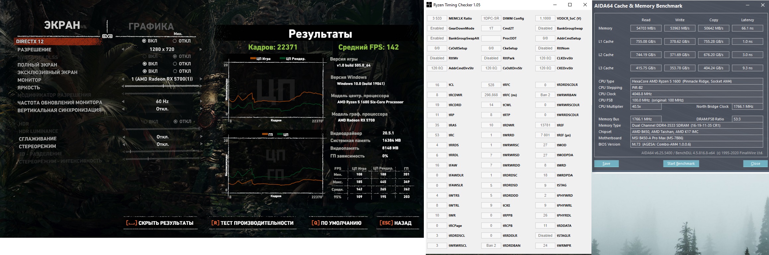Change stereo mode (Стереорежим) with its right arrow
Viewport: 769px width, 255px height.
click(x=201, y=144)
